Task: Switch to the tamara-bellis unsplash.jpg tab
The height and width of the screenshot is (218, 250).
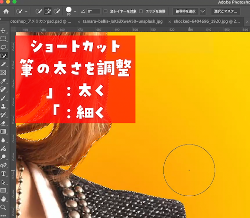Action: coord(123,21)
